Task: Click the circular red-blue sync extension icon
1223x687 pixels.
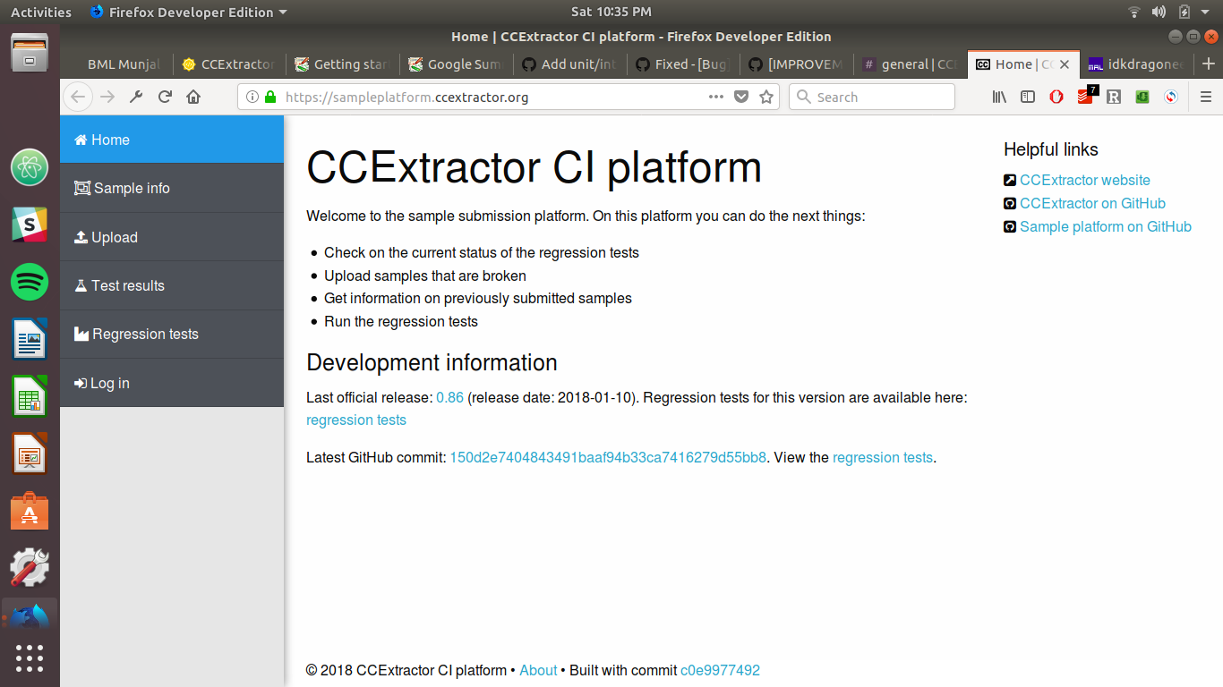Action: point(1171,97)
